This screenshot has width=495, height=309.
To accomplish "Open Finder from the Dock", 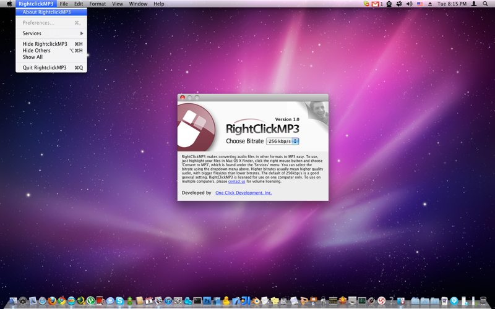I will [13, 301].
